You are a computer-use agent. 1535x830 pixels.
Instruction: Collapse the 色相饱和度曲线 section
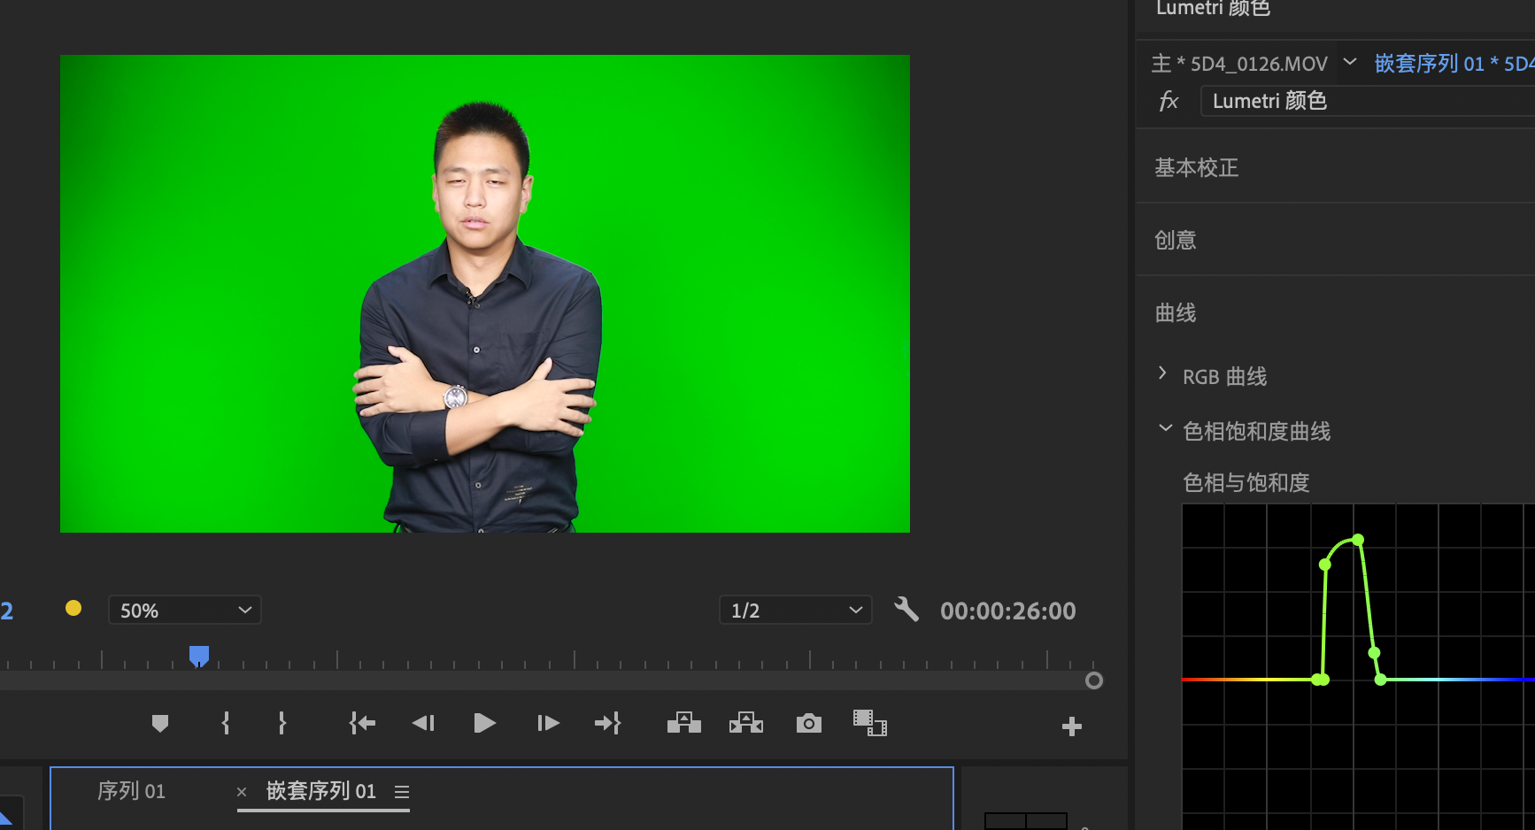point(1165,429)
